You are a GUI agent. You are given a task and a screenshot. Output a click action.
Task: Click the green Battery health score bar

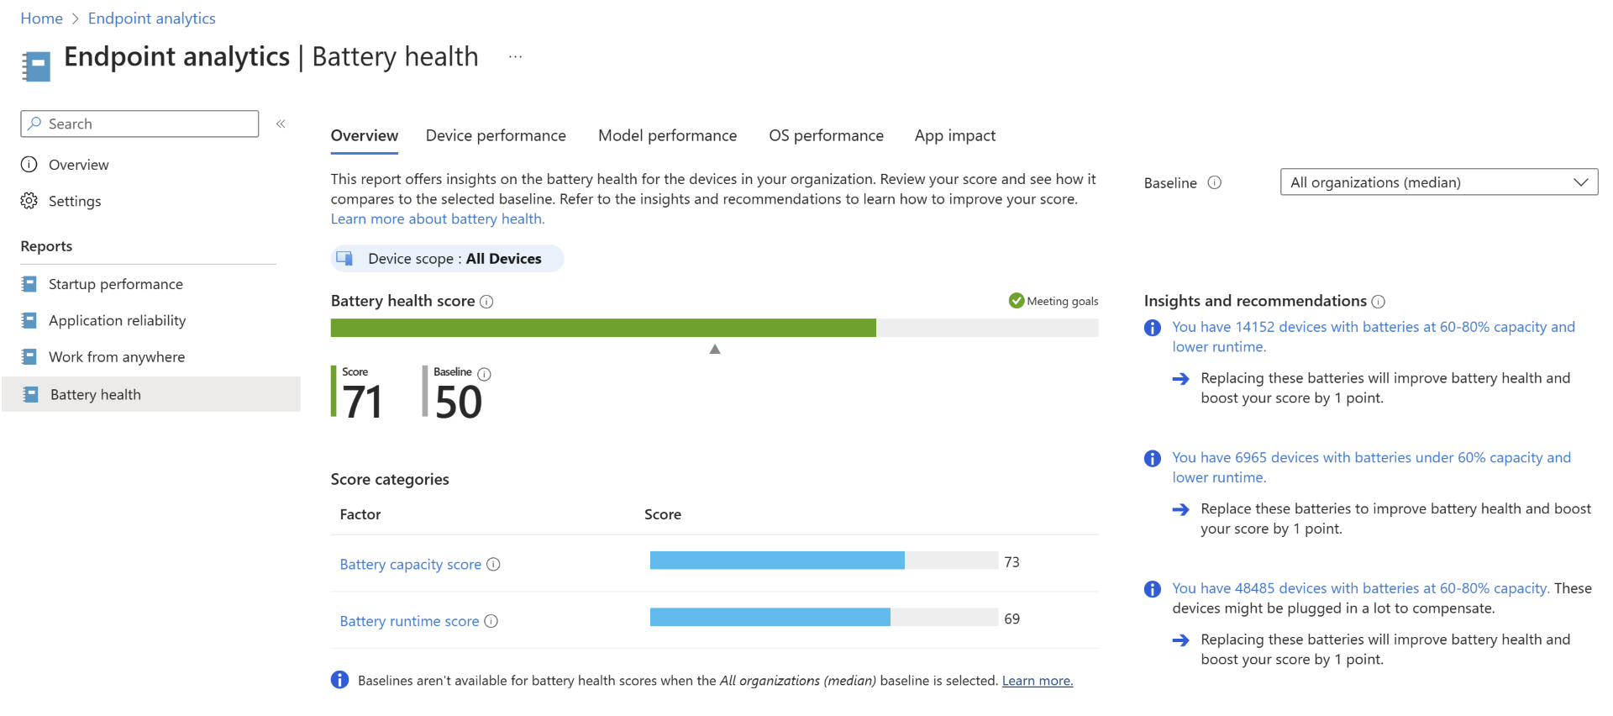pyautogui.click(x=602, y=328)
